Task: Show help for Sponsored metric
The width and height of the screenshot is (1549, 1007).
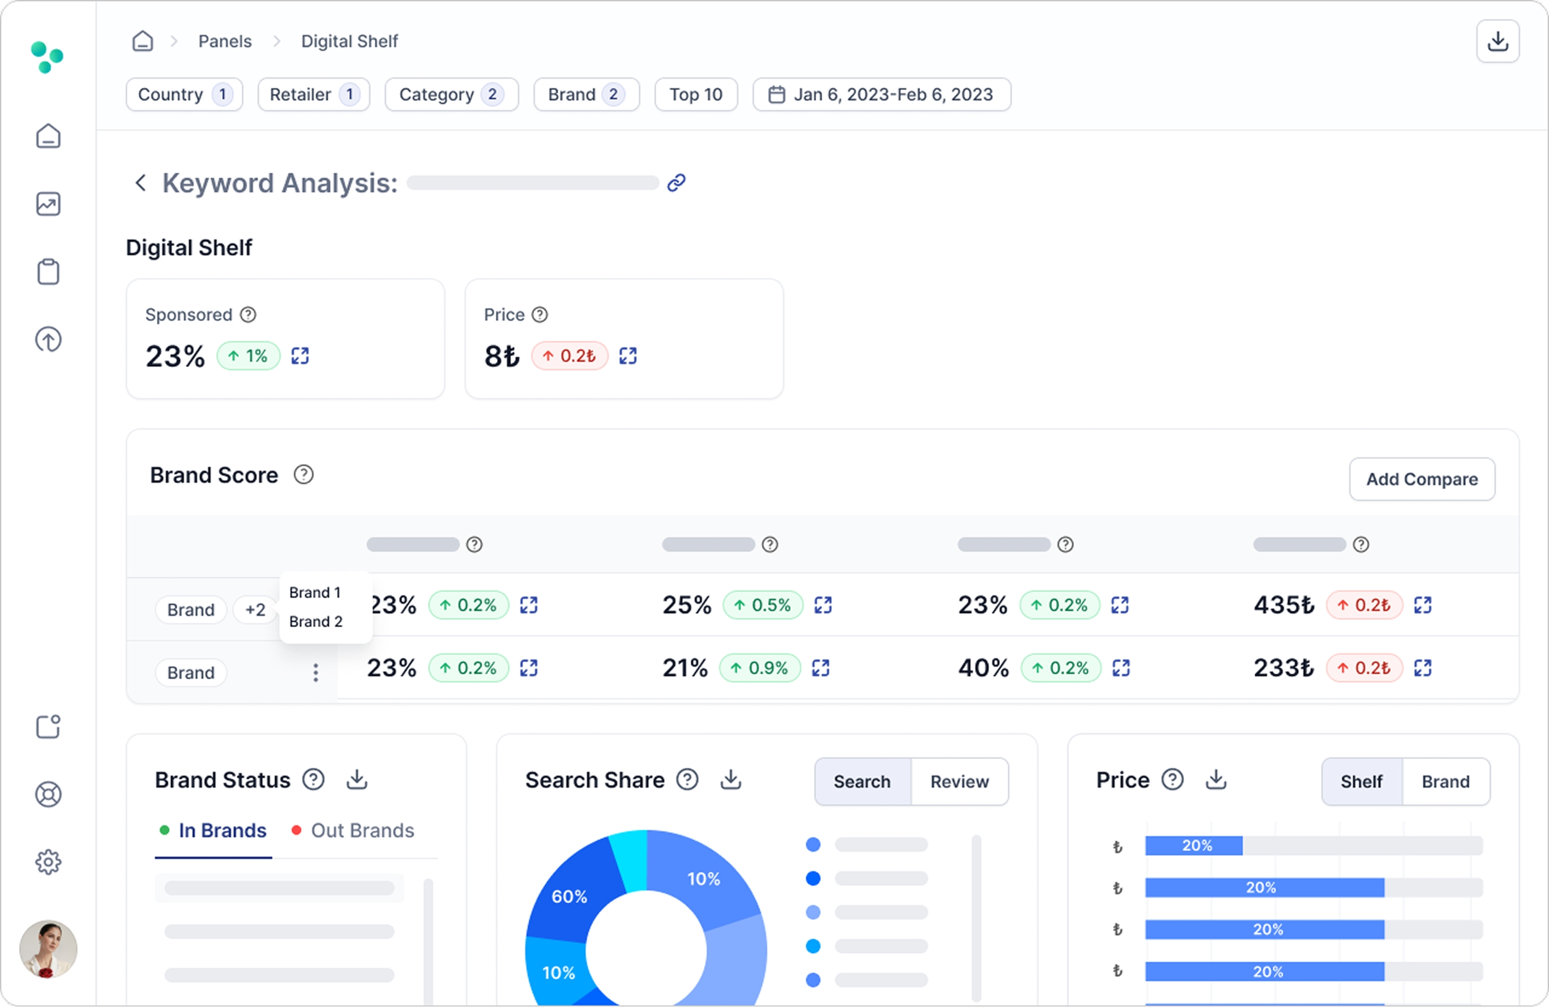Action: (248, 315)
